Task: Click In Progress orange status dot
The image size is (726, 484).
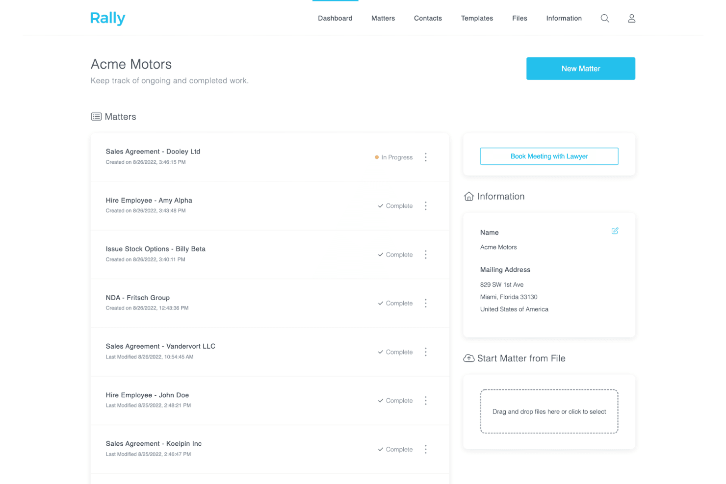Action: 377,157
